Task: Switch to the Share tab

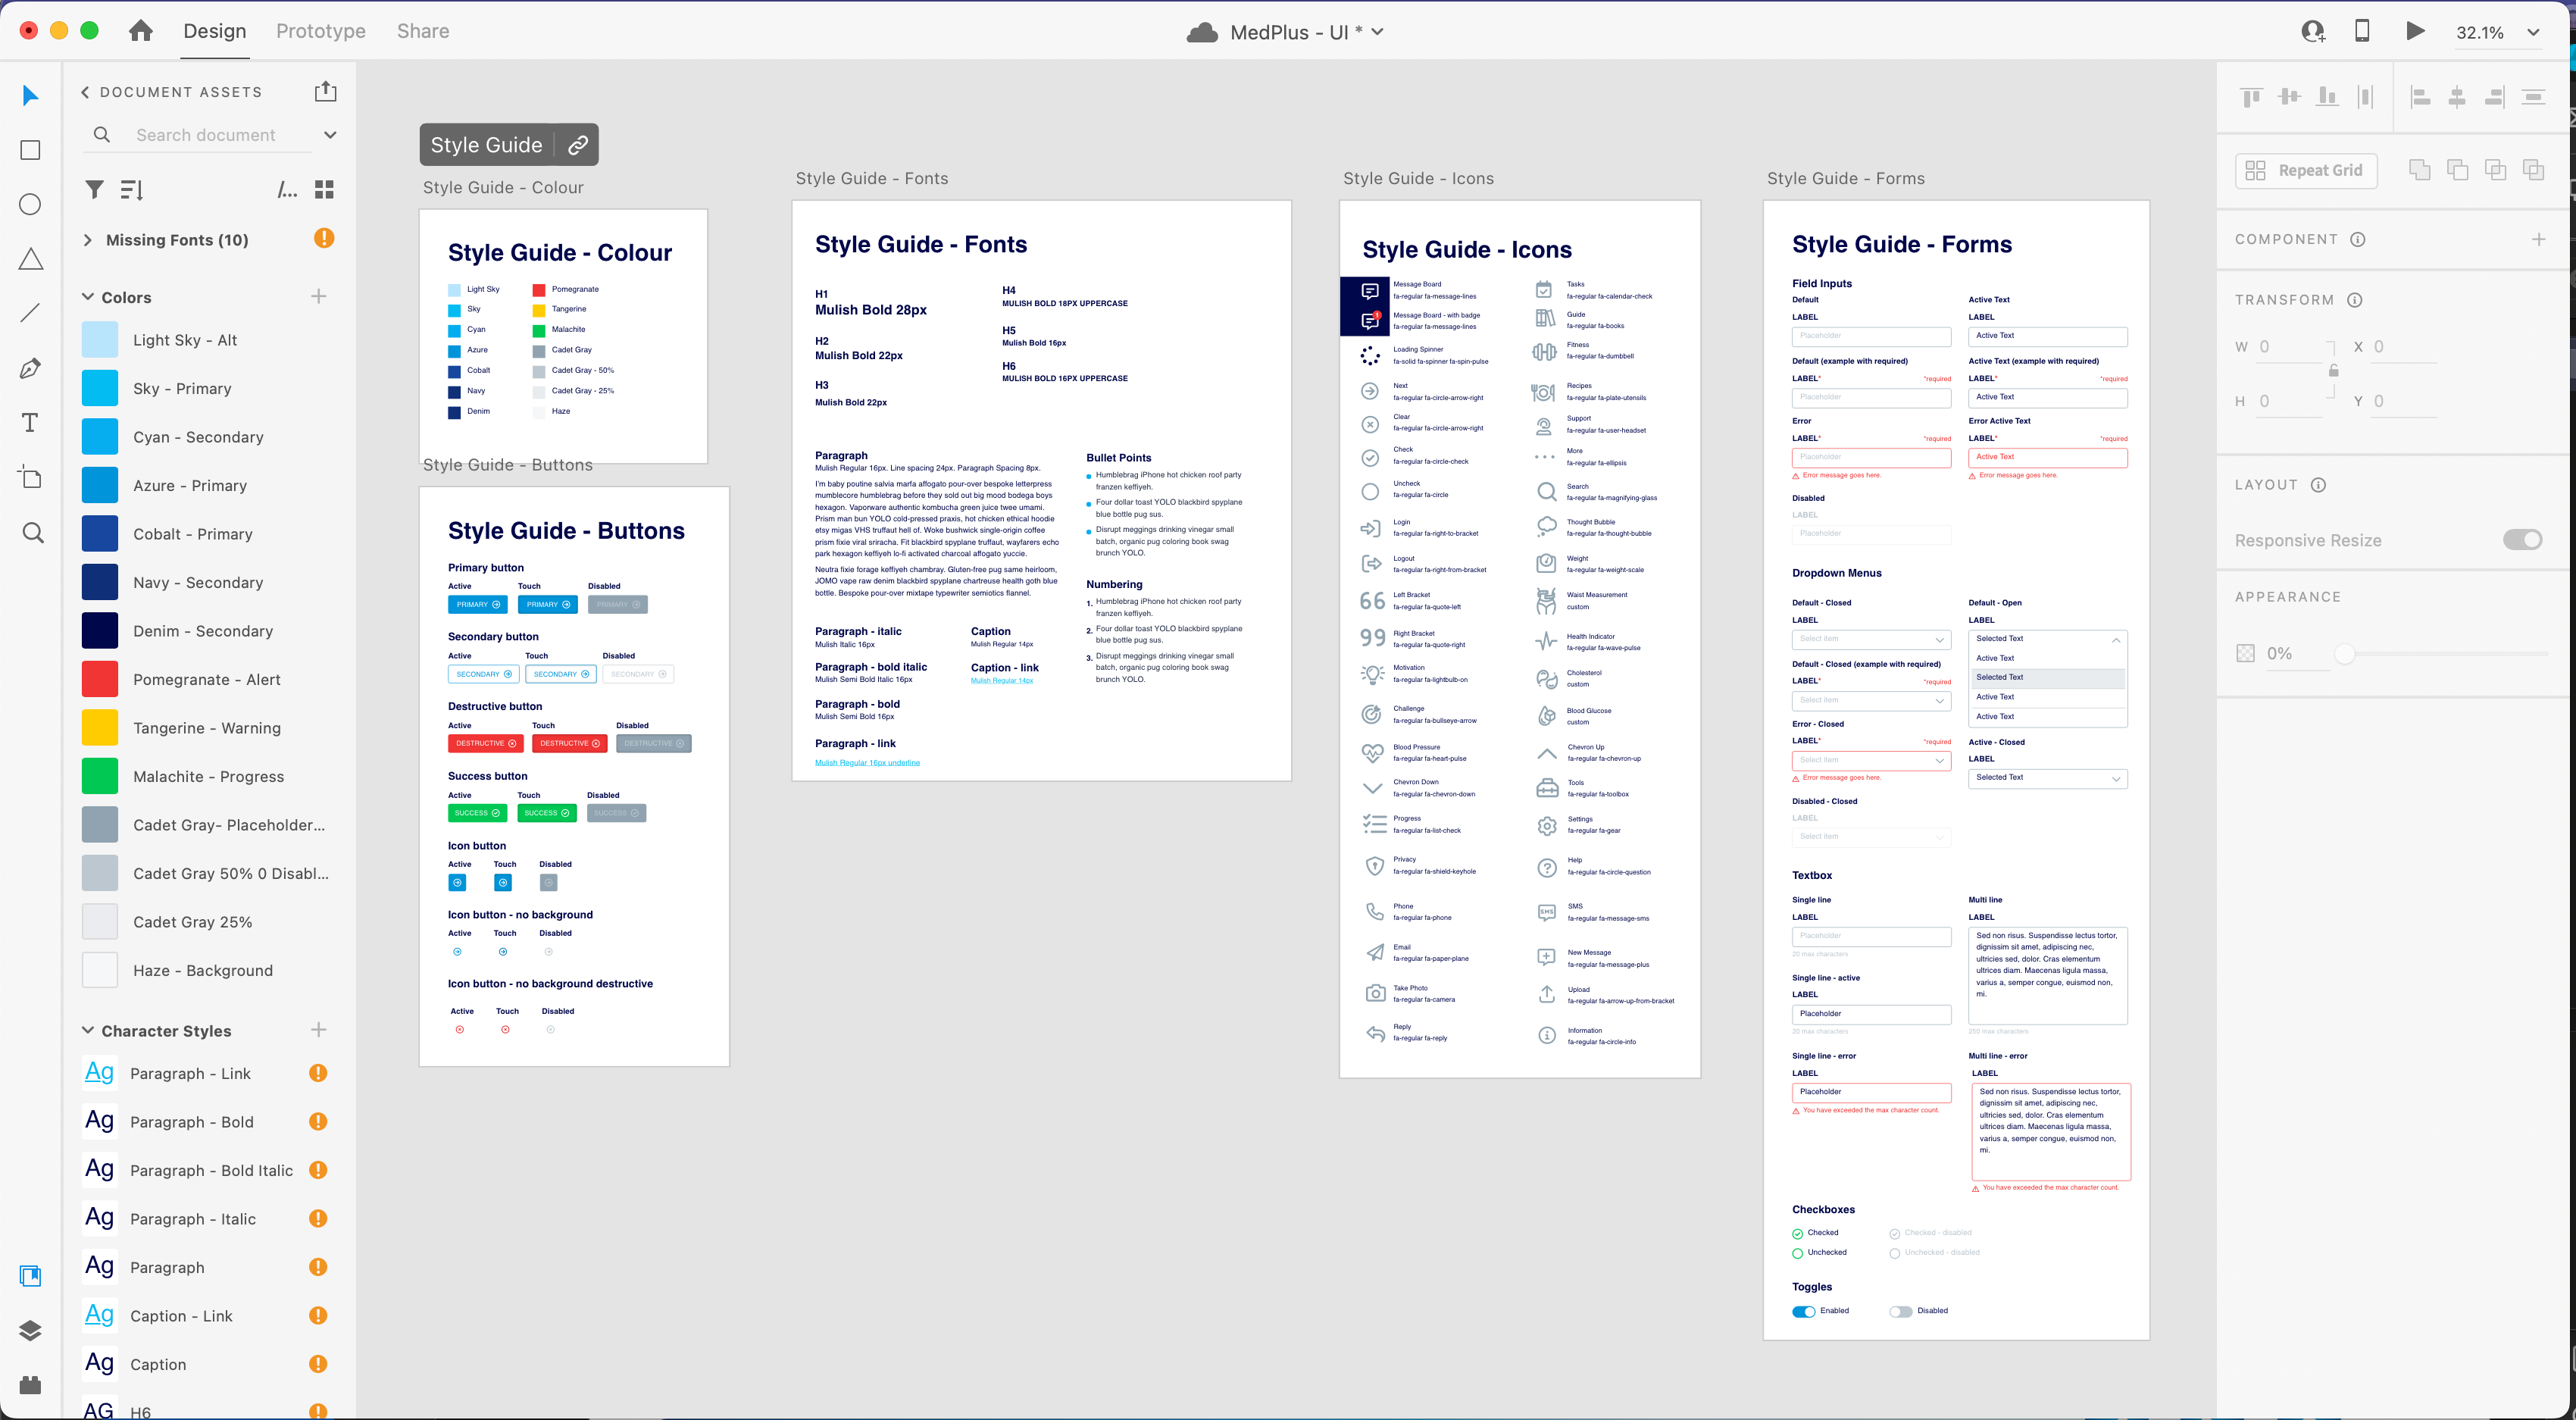Action: pyautogui.click(x=423, y=31)
